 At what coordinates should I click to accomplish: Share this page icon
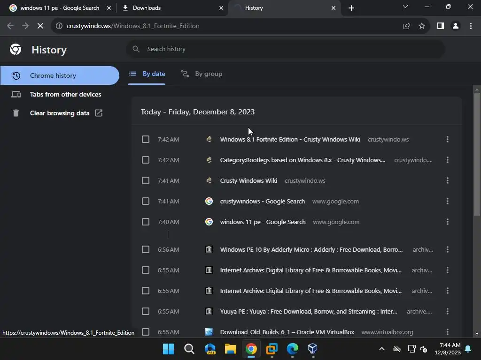[407, 26]
